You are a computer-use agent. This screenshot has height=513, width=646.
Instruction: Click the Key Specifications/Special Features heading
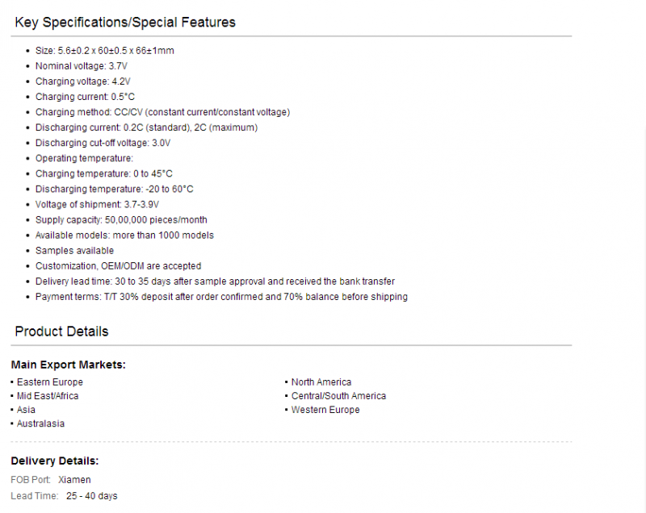(x=125, y=23)
